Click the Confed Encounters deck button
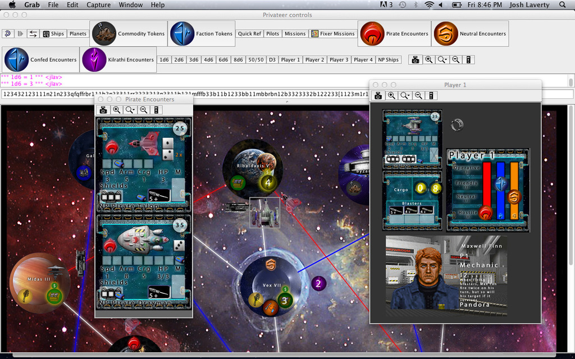Viewport: 575px width, 359px height. tap(40, 59)
